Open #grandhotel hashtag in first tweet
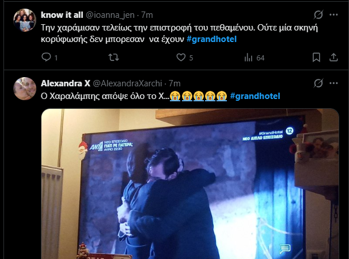The width and height of the screenshot is (349, 259). pos(211,39)
